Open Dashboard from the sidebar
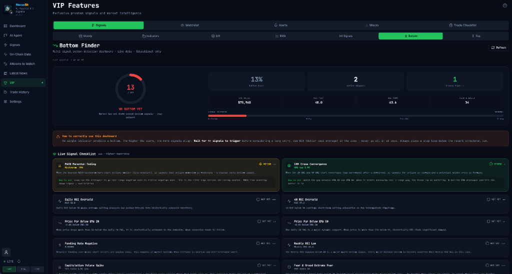This screenshot has width=512, height=274. [x=23, y=26]
